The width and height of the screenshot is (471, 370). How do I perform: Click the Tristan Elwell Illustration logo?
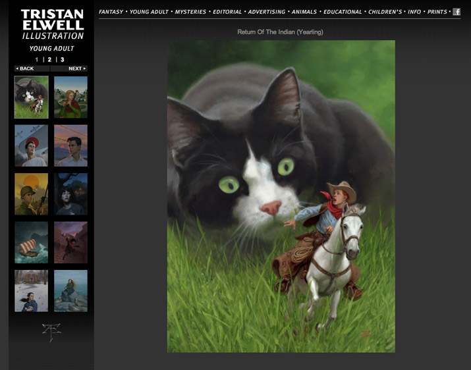click(x=53, y=24)
